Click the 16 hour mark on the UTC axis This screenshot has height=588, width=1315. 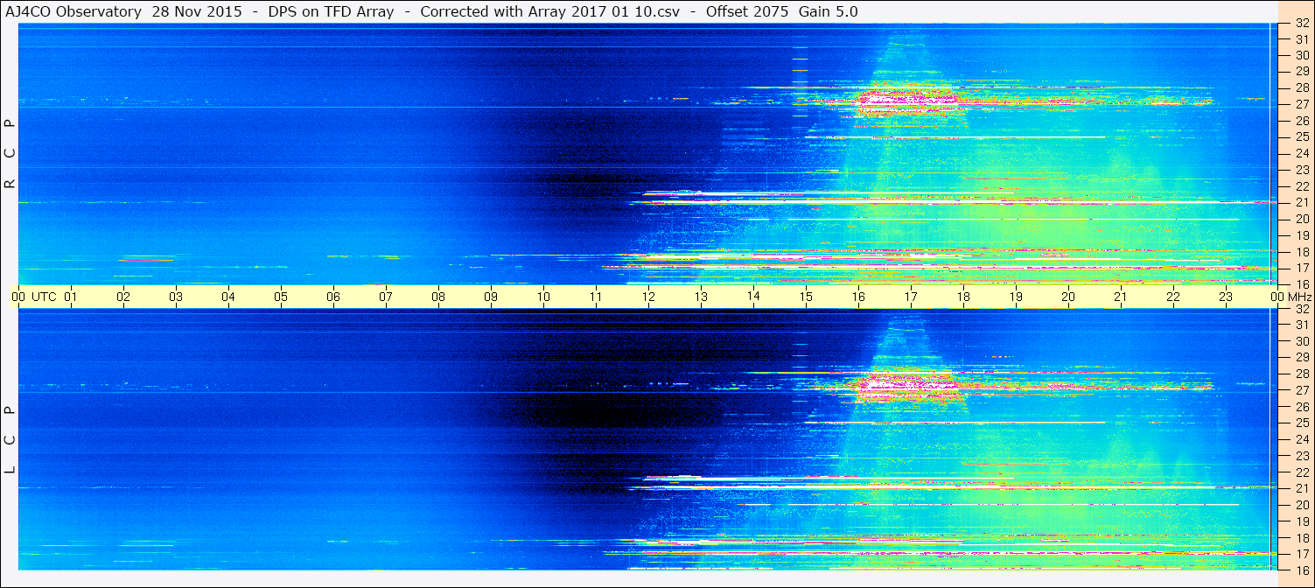858,297
